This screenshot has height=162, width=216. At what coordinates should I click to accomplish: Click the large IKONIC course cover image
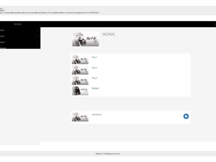tap(86, 39)
